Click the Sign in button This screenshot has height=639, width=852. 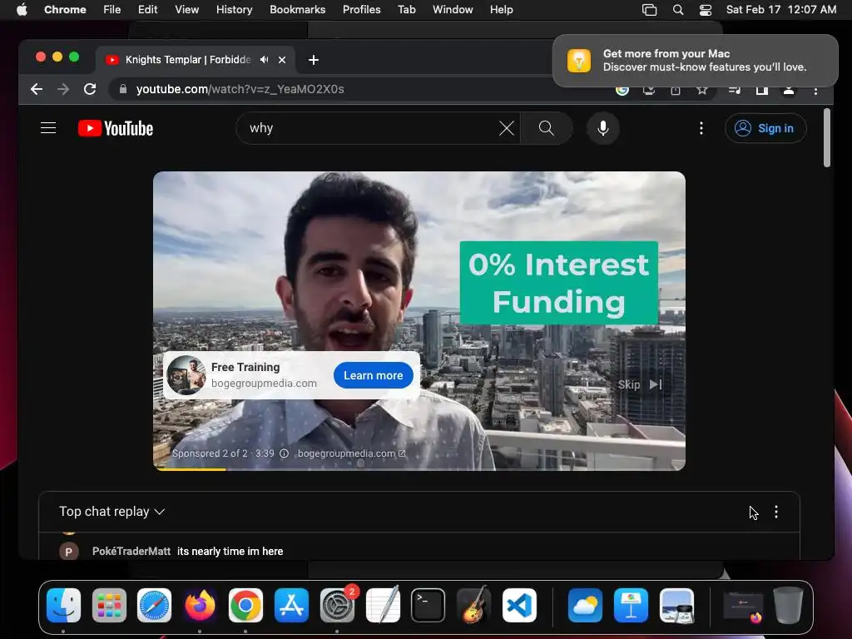coord(765,128)
